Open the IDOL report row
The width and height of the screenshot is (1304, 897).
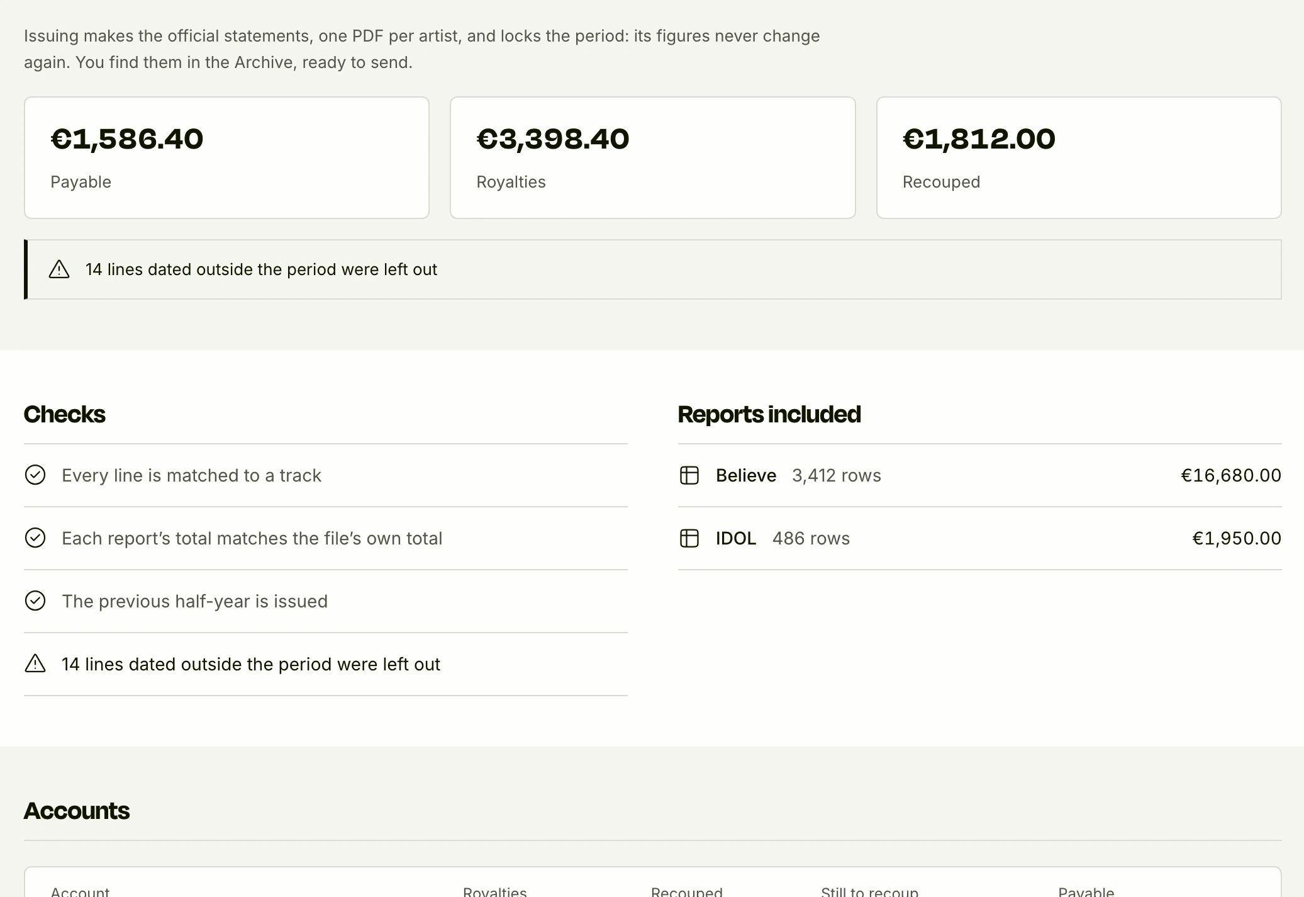pyautogui.click(x=979, y=538)
